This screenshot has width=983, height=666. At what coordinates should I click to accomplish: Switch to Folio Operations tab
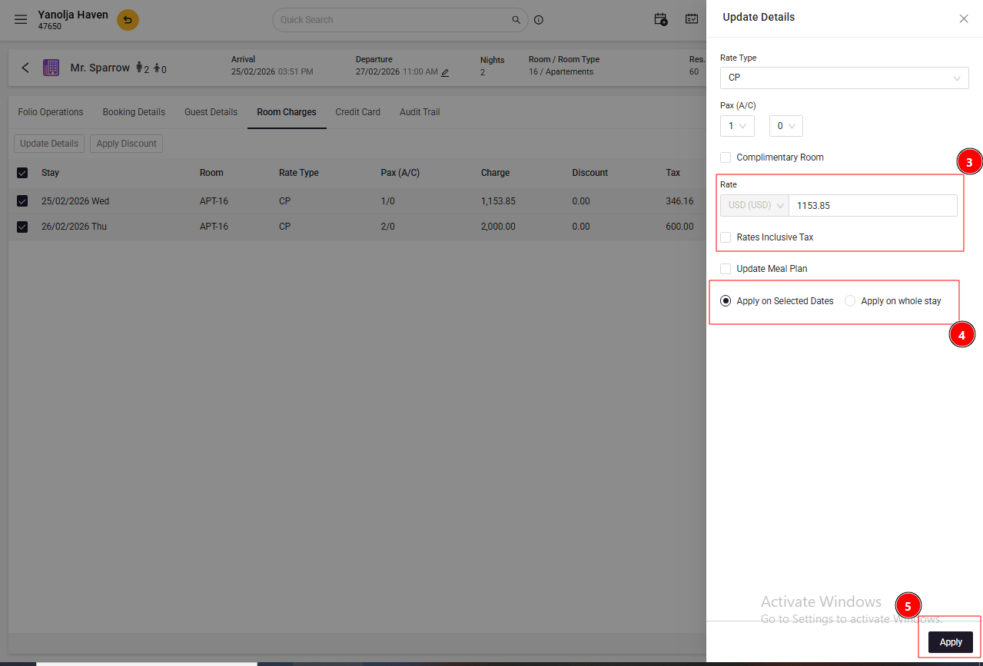51,112
